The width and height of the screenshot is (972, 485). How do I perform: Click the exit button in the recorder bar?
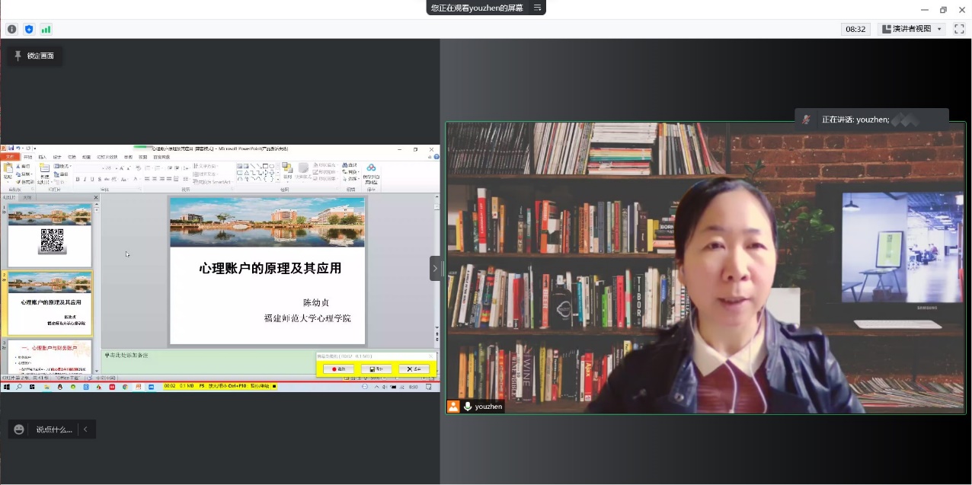click(x=414, y=369)
